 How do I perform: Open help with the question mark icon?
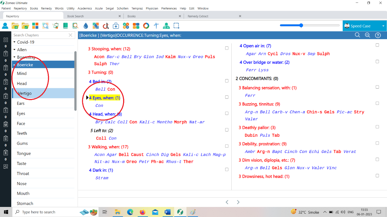pos(378,35)
